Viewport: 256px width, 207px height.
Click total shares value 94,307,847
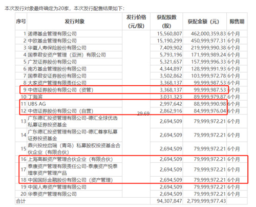click(x=169, y=201)
